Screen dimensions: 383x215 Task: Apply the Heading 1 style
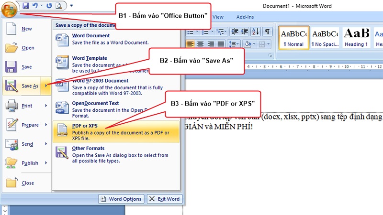(x=356, y=38)
